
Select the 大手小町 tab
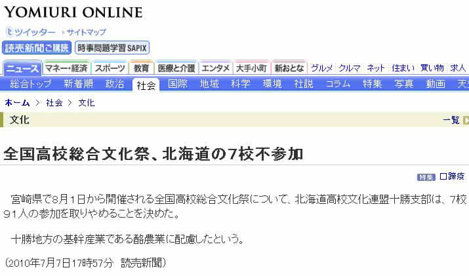pyautogui.click(x=251, y=68)
